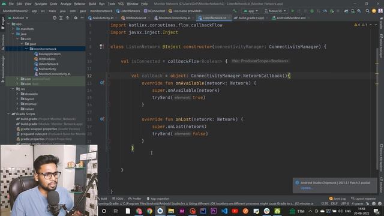Open File Explorer from the taskbar
Image resolution: width=384 pixels, height=216 pixels.
click(x=171, y=211)
